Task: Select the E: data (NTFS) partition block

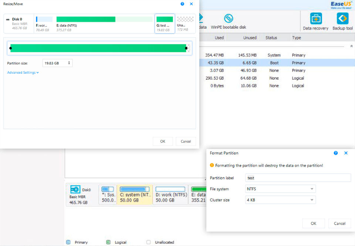Action: (x=104, y=24)
